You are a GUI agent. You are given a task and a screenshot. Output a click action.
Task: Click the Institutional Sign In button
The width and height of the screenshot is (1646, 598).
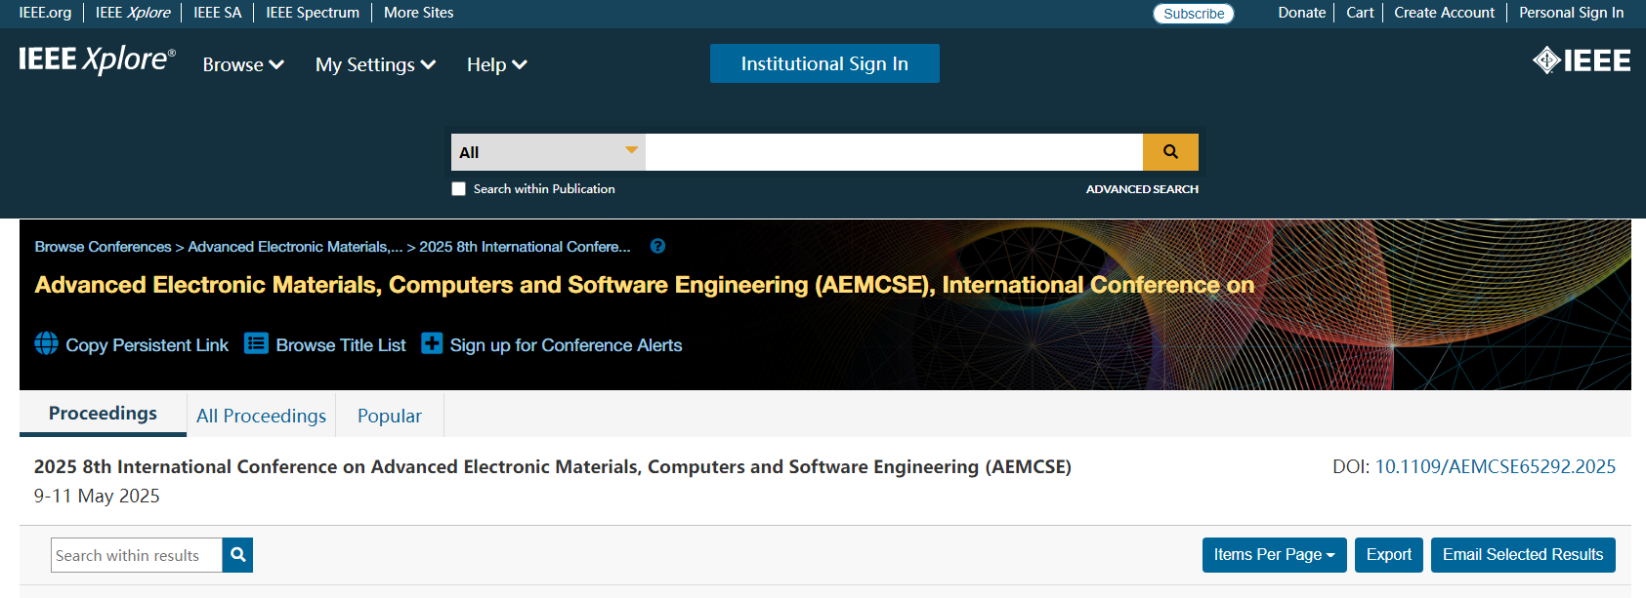(824, 63)
